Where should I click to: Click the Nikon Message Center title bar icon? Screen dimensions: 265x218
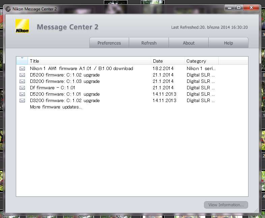[x=8, y=9]
